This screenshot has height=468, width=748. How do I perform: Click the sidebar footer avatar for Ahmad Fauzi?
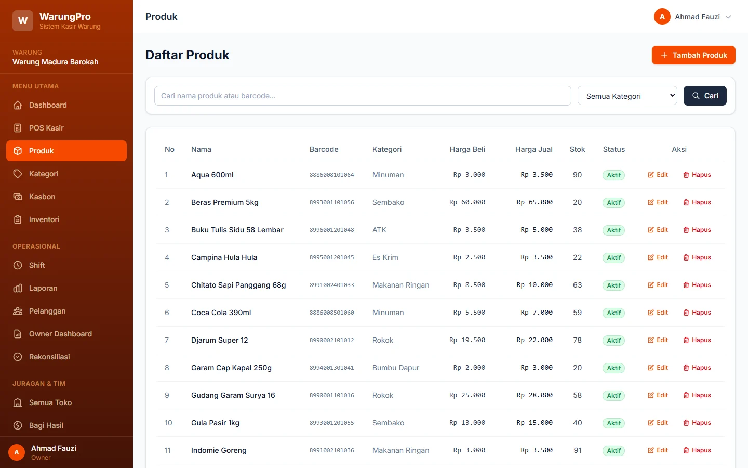point(17,452)
